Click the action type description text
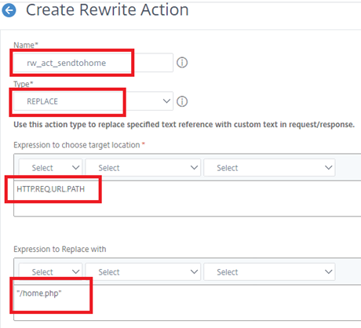Screen dimensions: 361x328 [x=184, y=125]
